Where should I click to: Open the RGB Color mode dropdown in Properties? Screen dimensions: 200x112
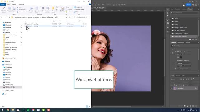pos(184,63)
